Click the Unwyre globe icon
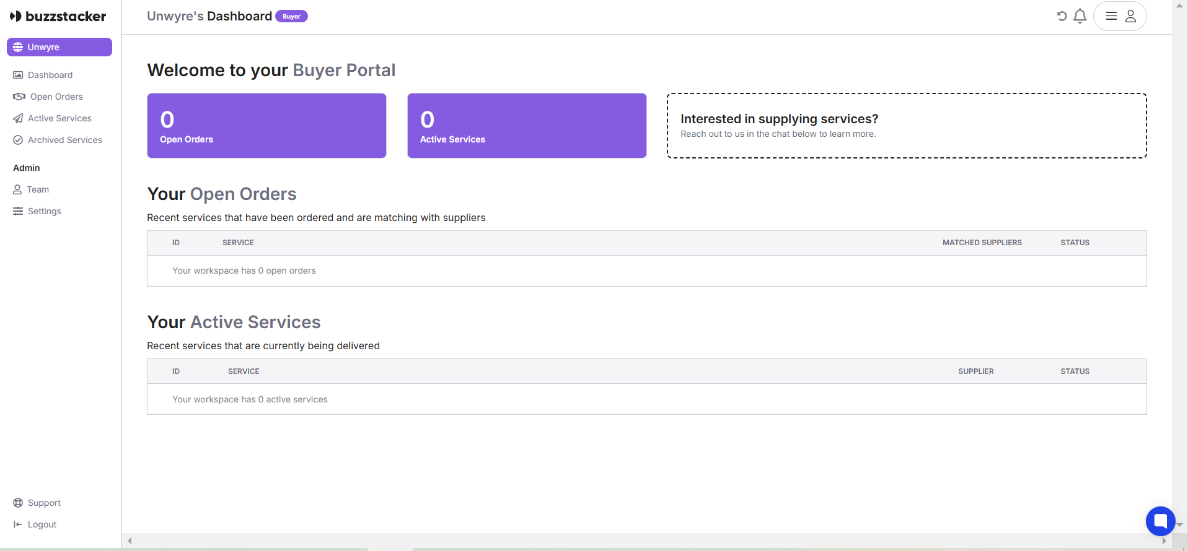Viewport: 1188px width, 551px height. tap(18, 47)
